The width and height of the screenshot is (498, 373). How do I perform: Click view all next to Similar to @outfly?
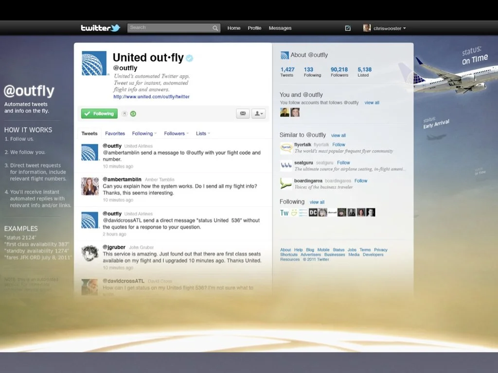(338, 136)
